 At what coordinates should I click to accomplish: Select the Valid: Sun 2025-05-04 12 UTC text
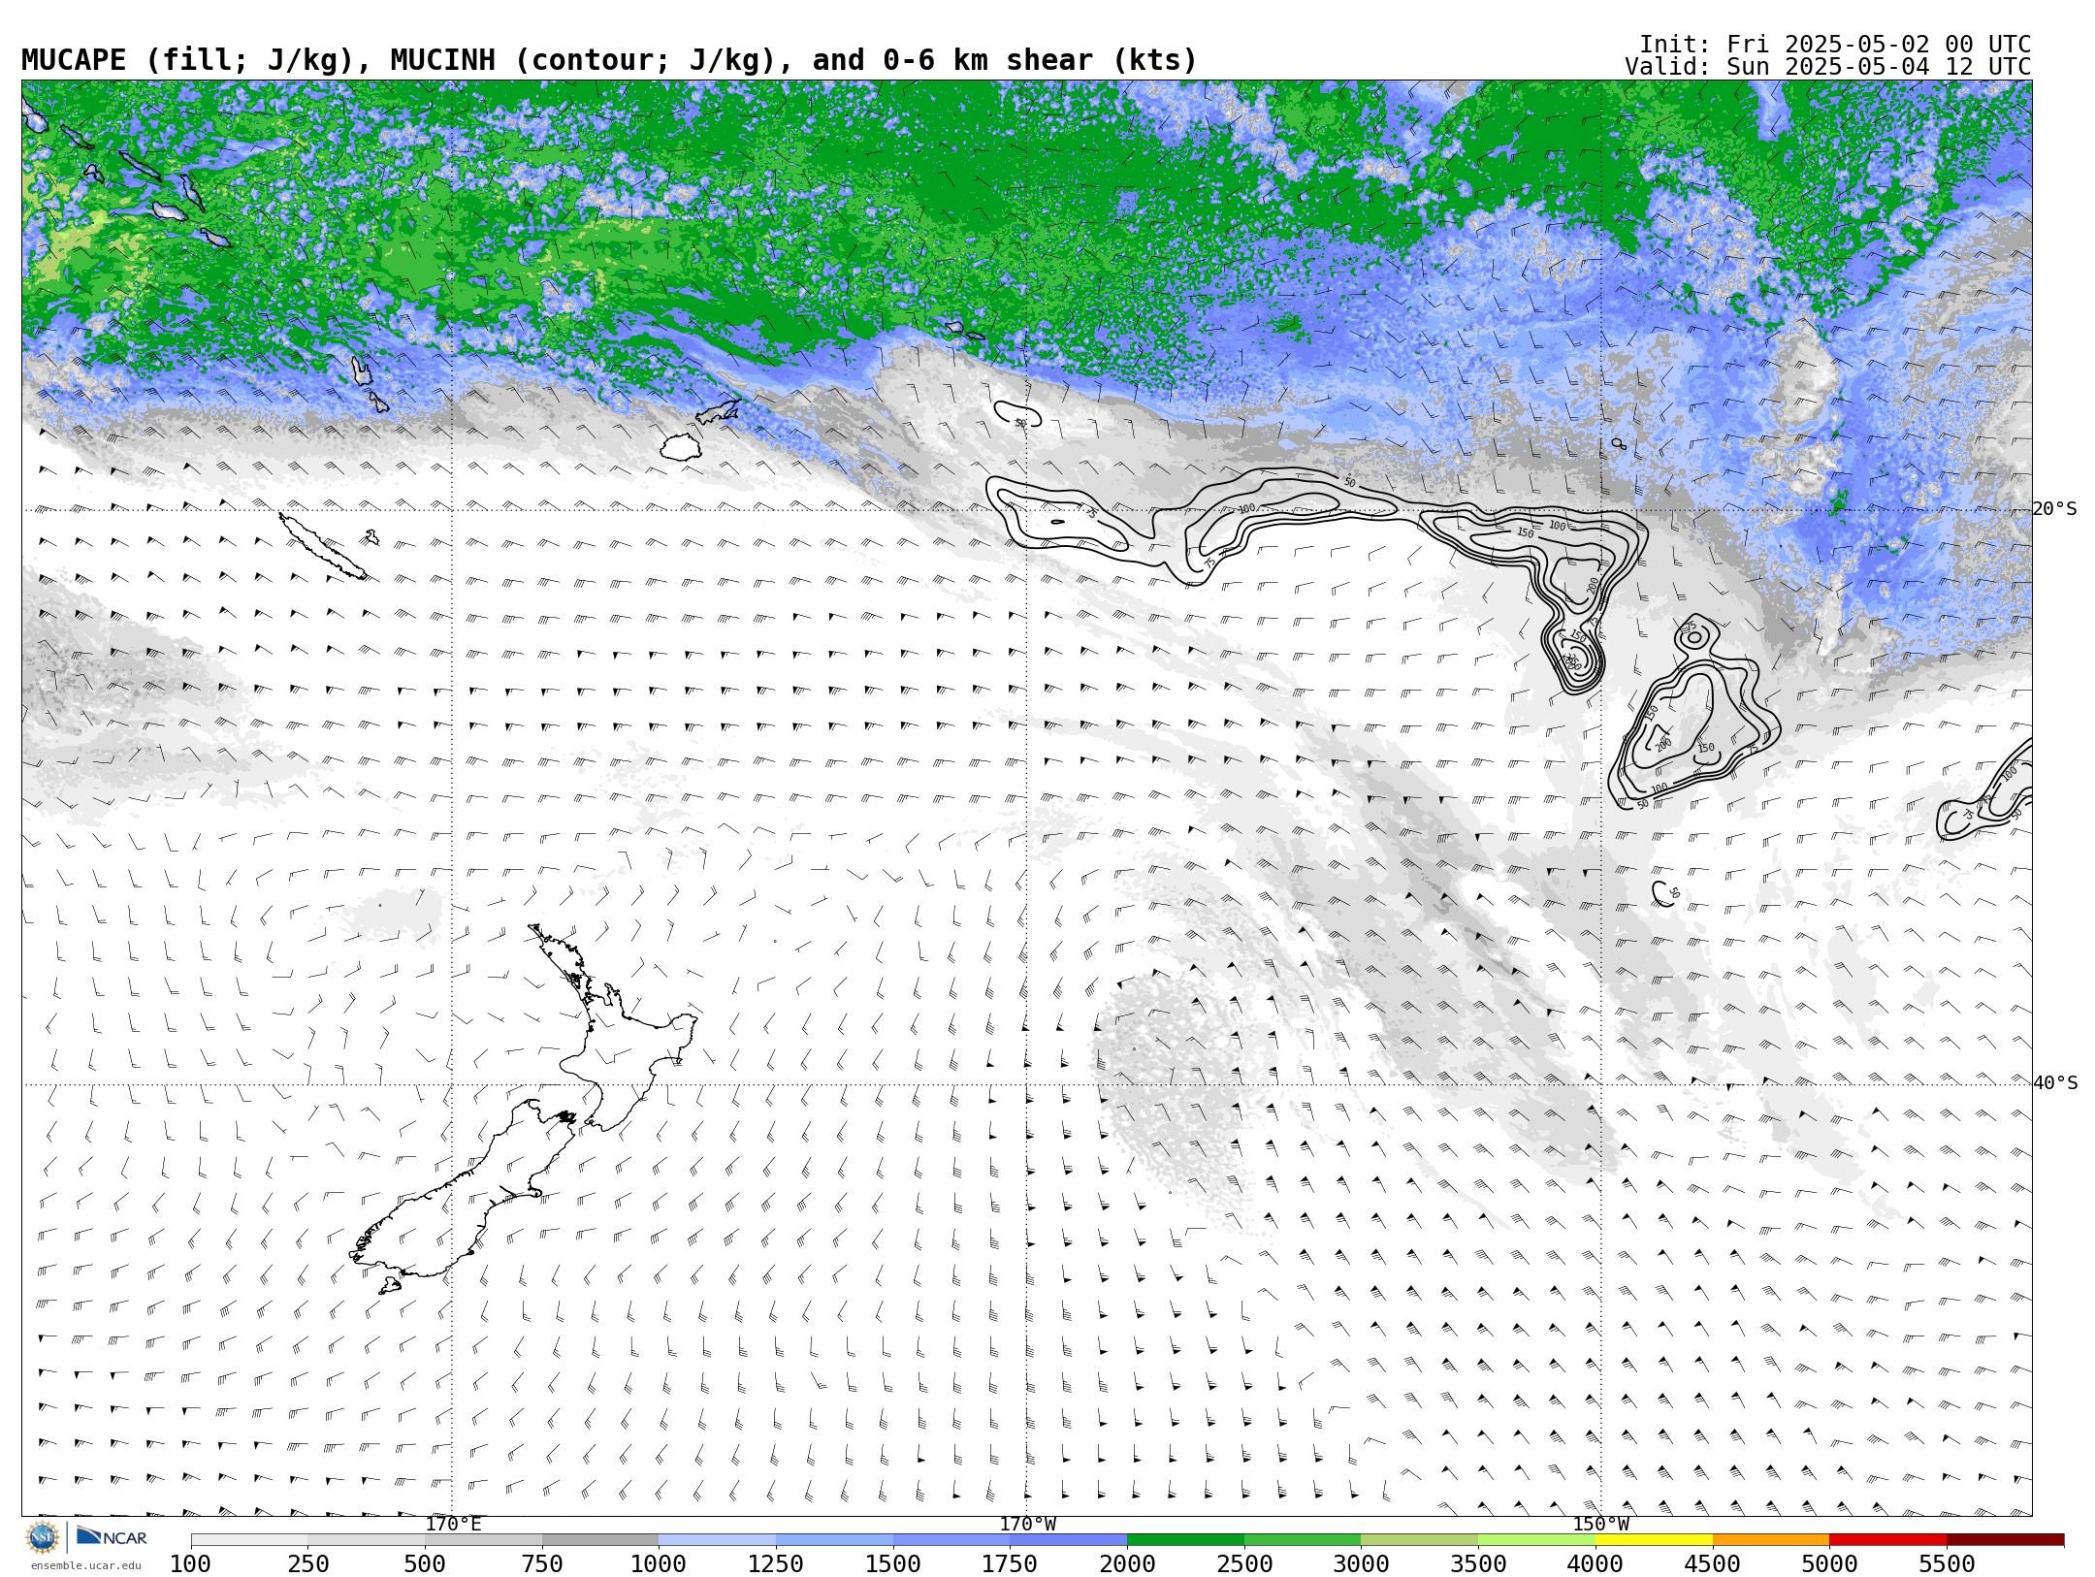point(1828,67)
